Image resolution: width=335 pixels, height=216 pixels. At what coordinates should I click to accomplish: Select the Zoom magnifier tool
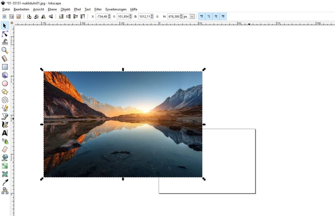[x=5, y=50]
